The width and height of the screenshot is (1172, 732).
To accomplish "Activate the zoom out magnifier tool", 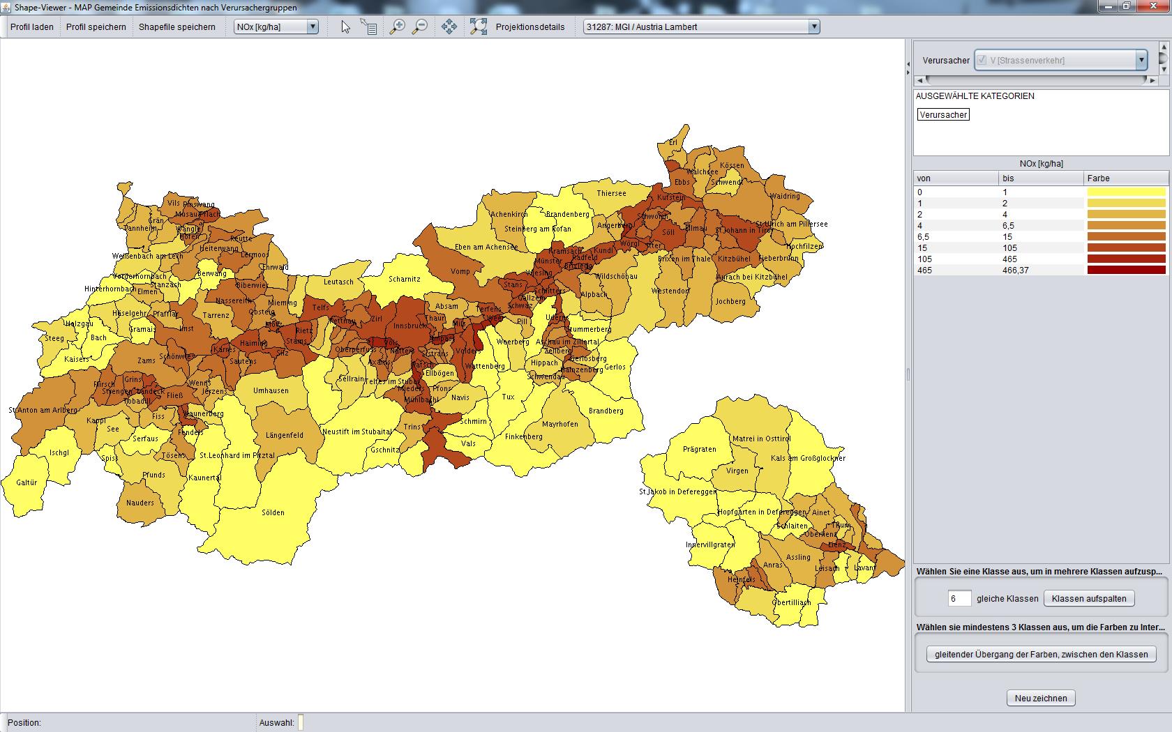I will (420, 27).
